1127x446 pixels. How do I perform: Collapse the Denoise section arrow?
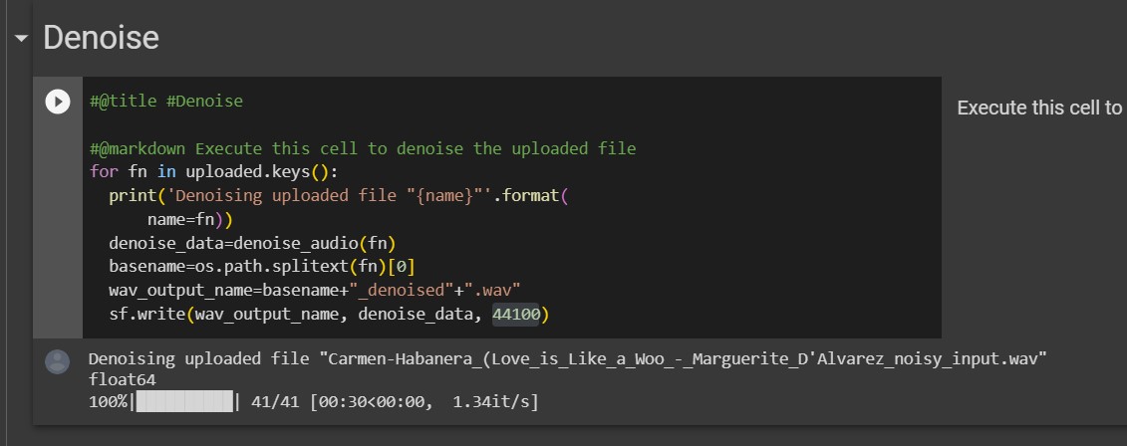21,38
